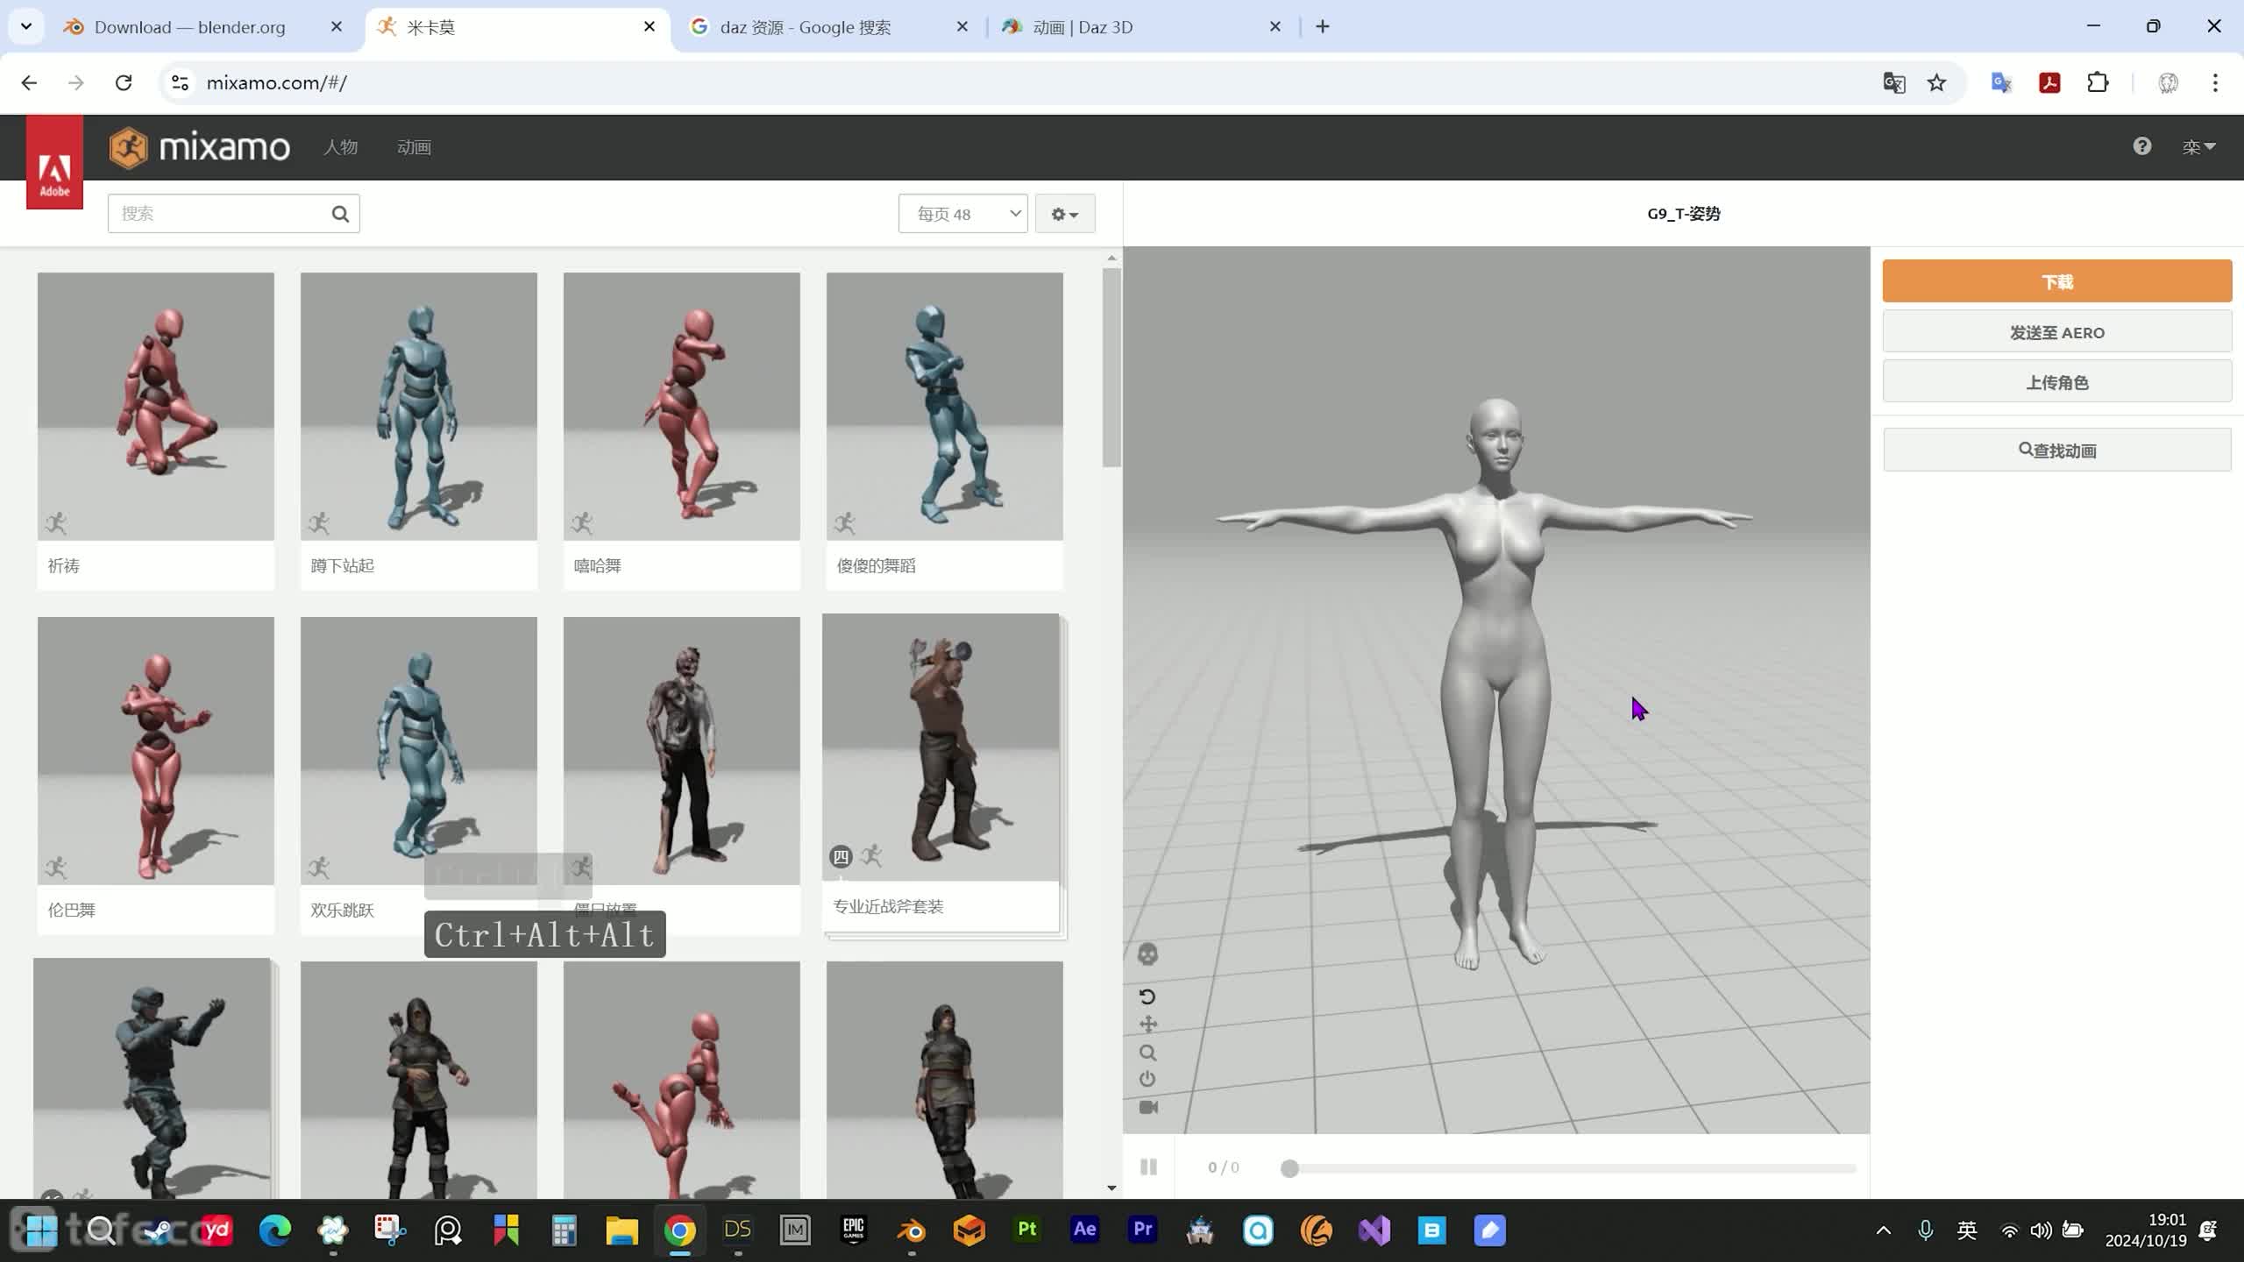Open the gear settings dropdown

1065,214
